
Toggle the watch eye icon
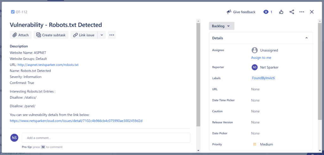coord(266,12)
